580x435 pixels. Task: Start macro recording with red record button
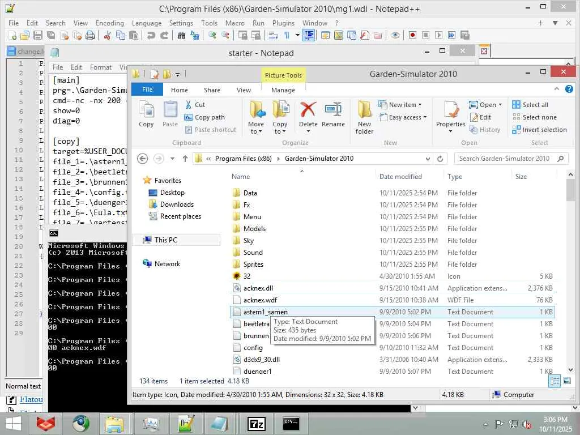pyautogui.click(x=412, y=35)
